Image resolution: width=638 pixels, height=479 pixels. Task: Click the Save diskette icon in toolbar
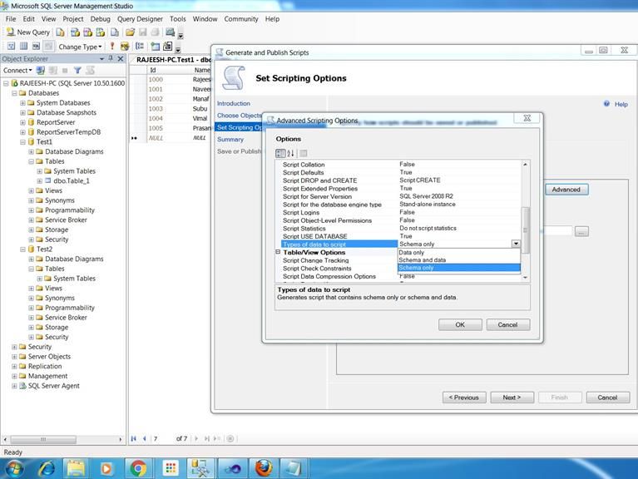143,32
